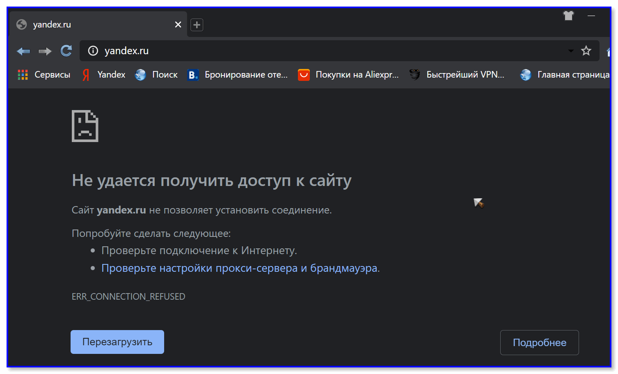Screen dimensions: 618x374
Task: Minimize the browser window
Action: (x=591, y=16)
